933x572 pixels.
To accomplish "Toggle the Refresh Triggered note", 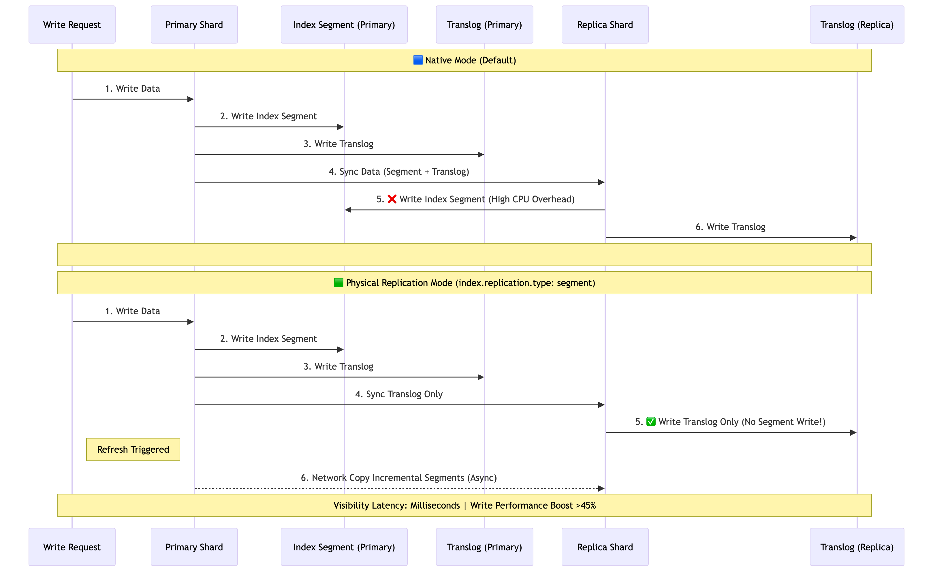I will (x=133, y=449).
